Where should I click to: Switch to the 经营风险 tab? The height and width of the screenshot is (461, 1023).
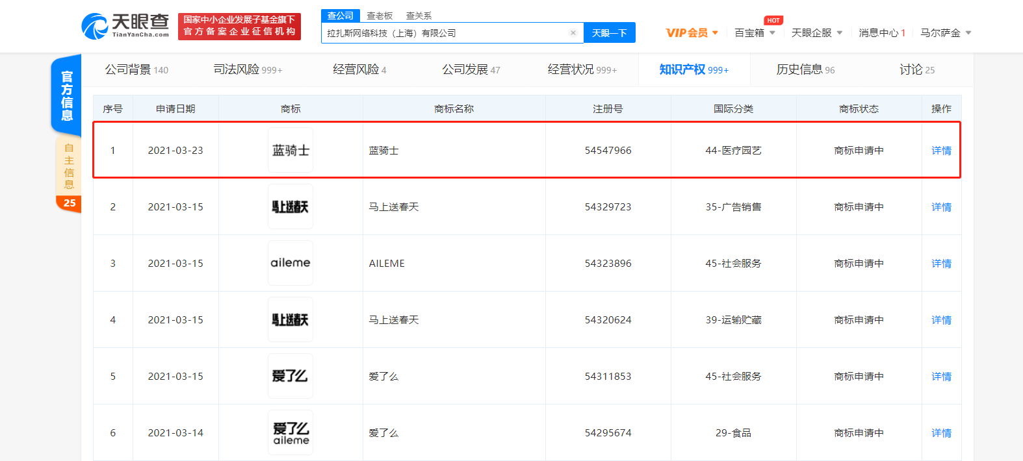coord(359,69)
